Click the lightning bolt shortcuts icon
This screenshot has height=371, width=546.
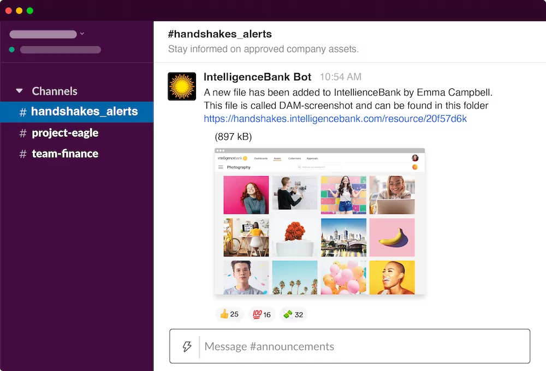pos(187,346)
